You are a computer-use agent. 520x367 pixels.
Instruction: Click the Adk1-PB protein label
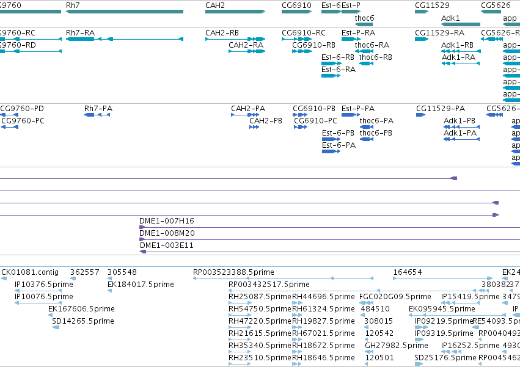tap(460, 120)
